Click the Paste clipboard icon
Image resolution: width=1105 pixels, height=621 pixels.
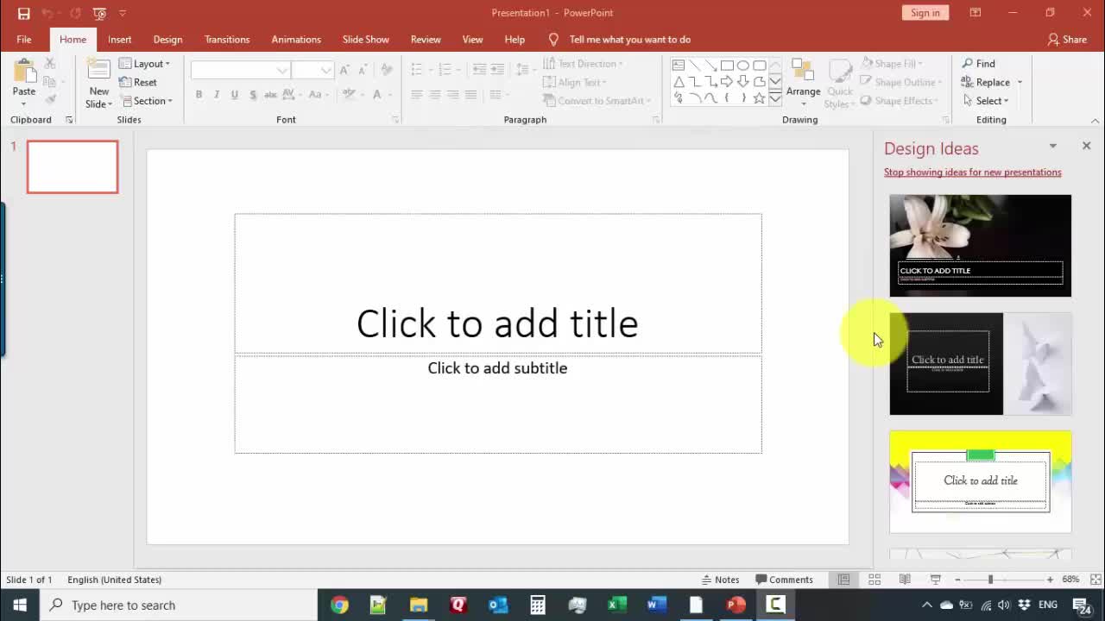pos(24,72)
